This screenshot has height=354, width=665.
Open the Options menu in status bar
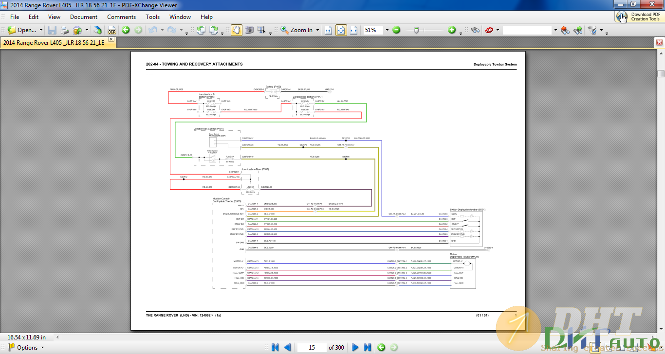tap(26, 347)
